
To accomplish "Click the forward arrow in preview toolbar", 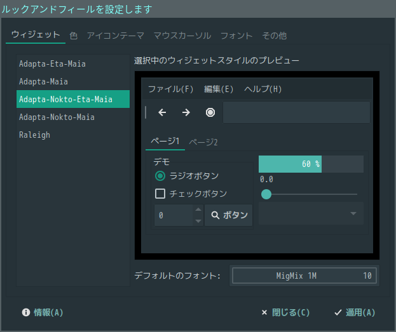I will pos(186,112).
